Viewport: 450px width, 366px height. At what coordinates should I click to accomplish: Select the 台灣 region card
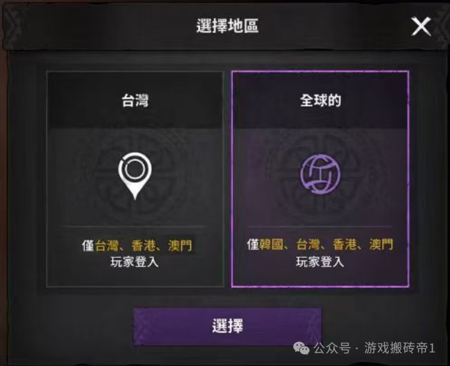coord(135,179)
